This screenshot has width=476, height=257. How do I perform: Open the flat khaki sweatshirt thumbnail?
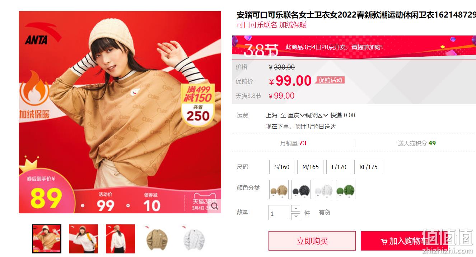[157, 239]
